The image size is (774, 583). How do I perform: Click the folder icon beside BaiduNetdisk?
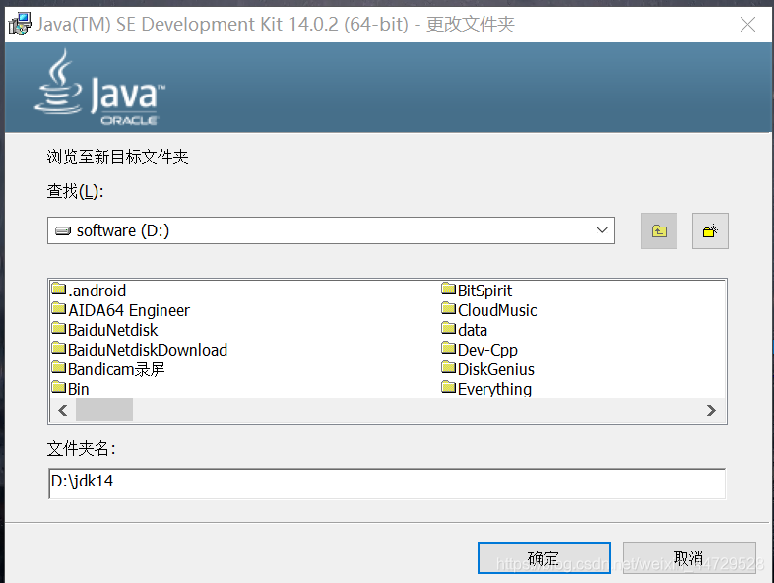59,328
